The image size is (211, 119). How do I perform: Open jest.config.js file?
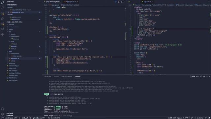click(x=13, y=70)
